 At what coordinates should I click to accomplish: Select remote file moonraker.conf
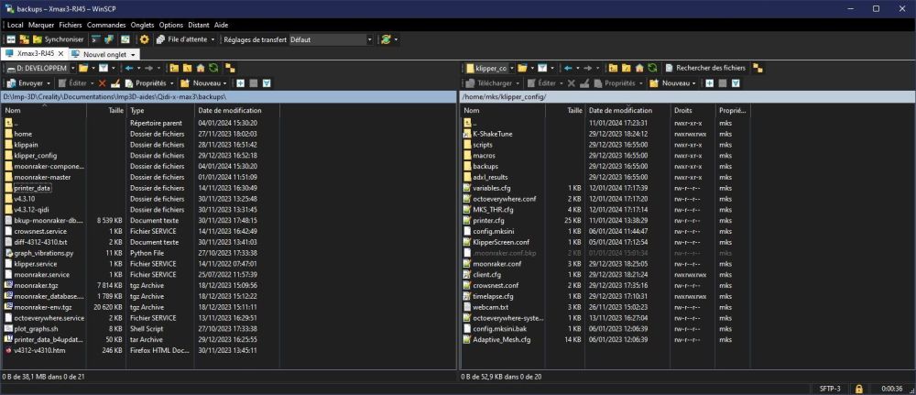[496, 264]
